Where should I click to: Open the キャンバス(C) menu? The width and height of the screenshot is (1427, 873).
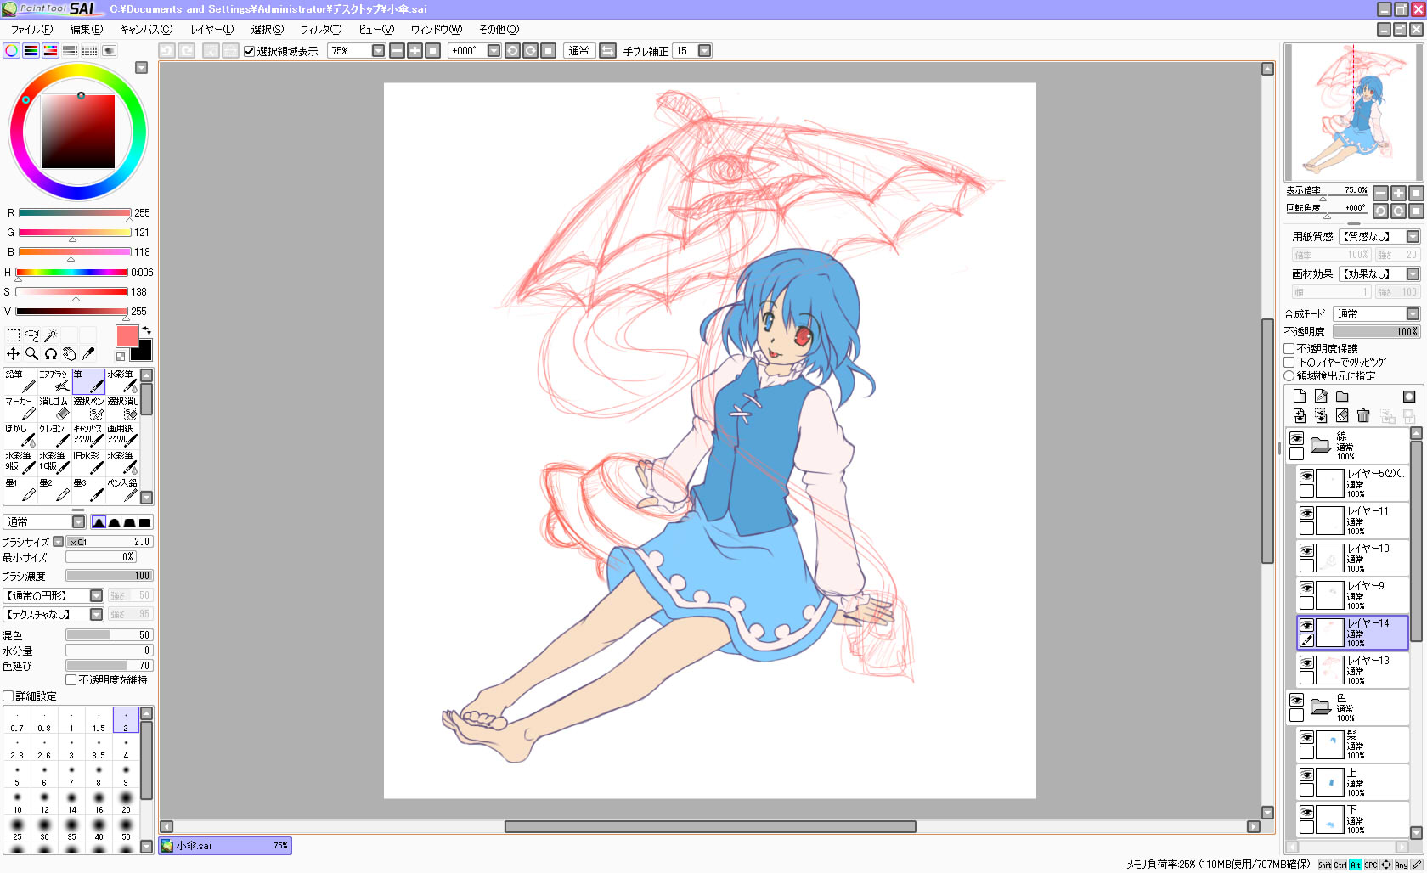click(146, 30)
